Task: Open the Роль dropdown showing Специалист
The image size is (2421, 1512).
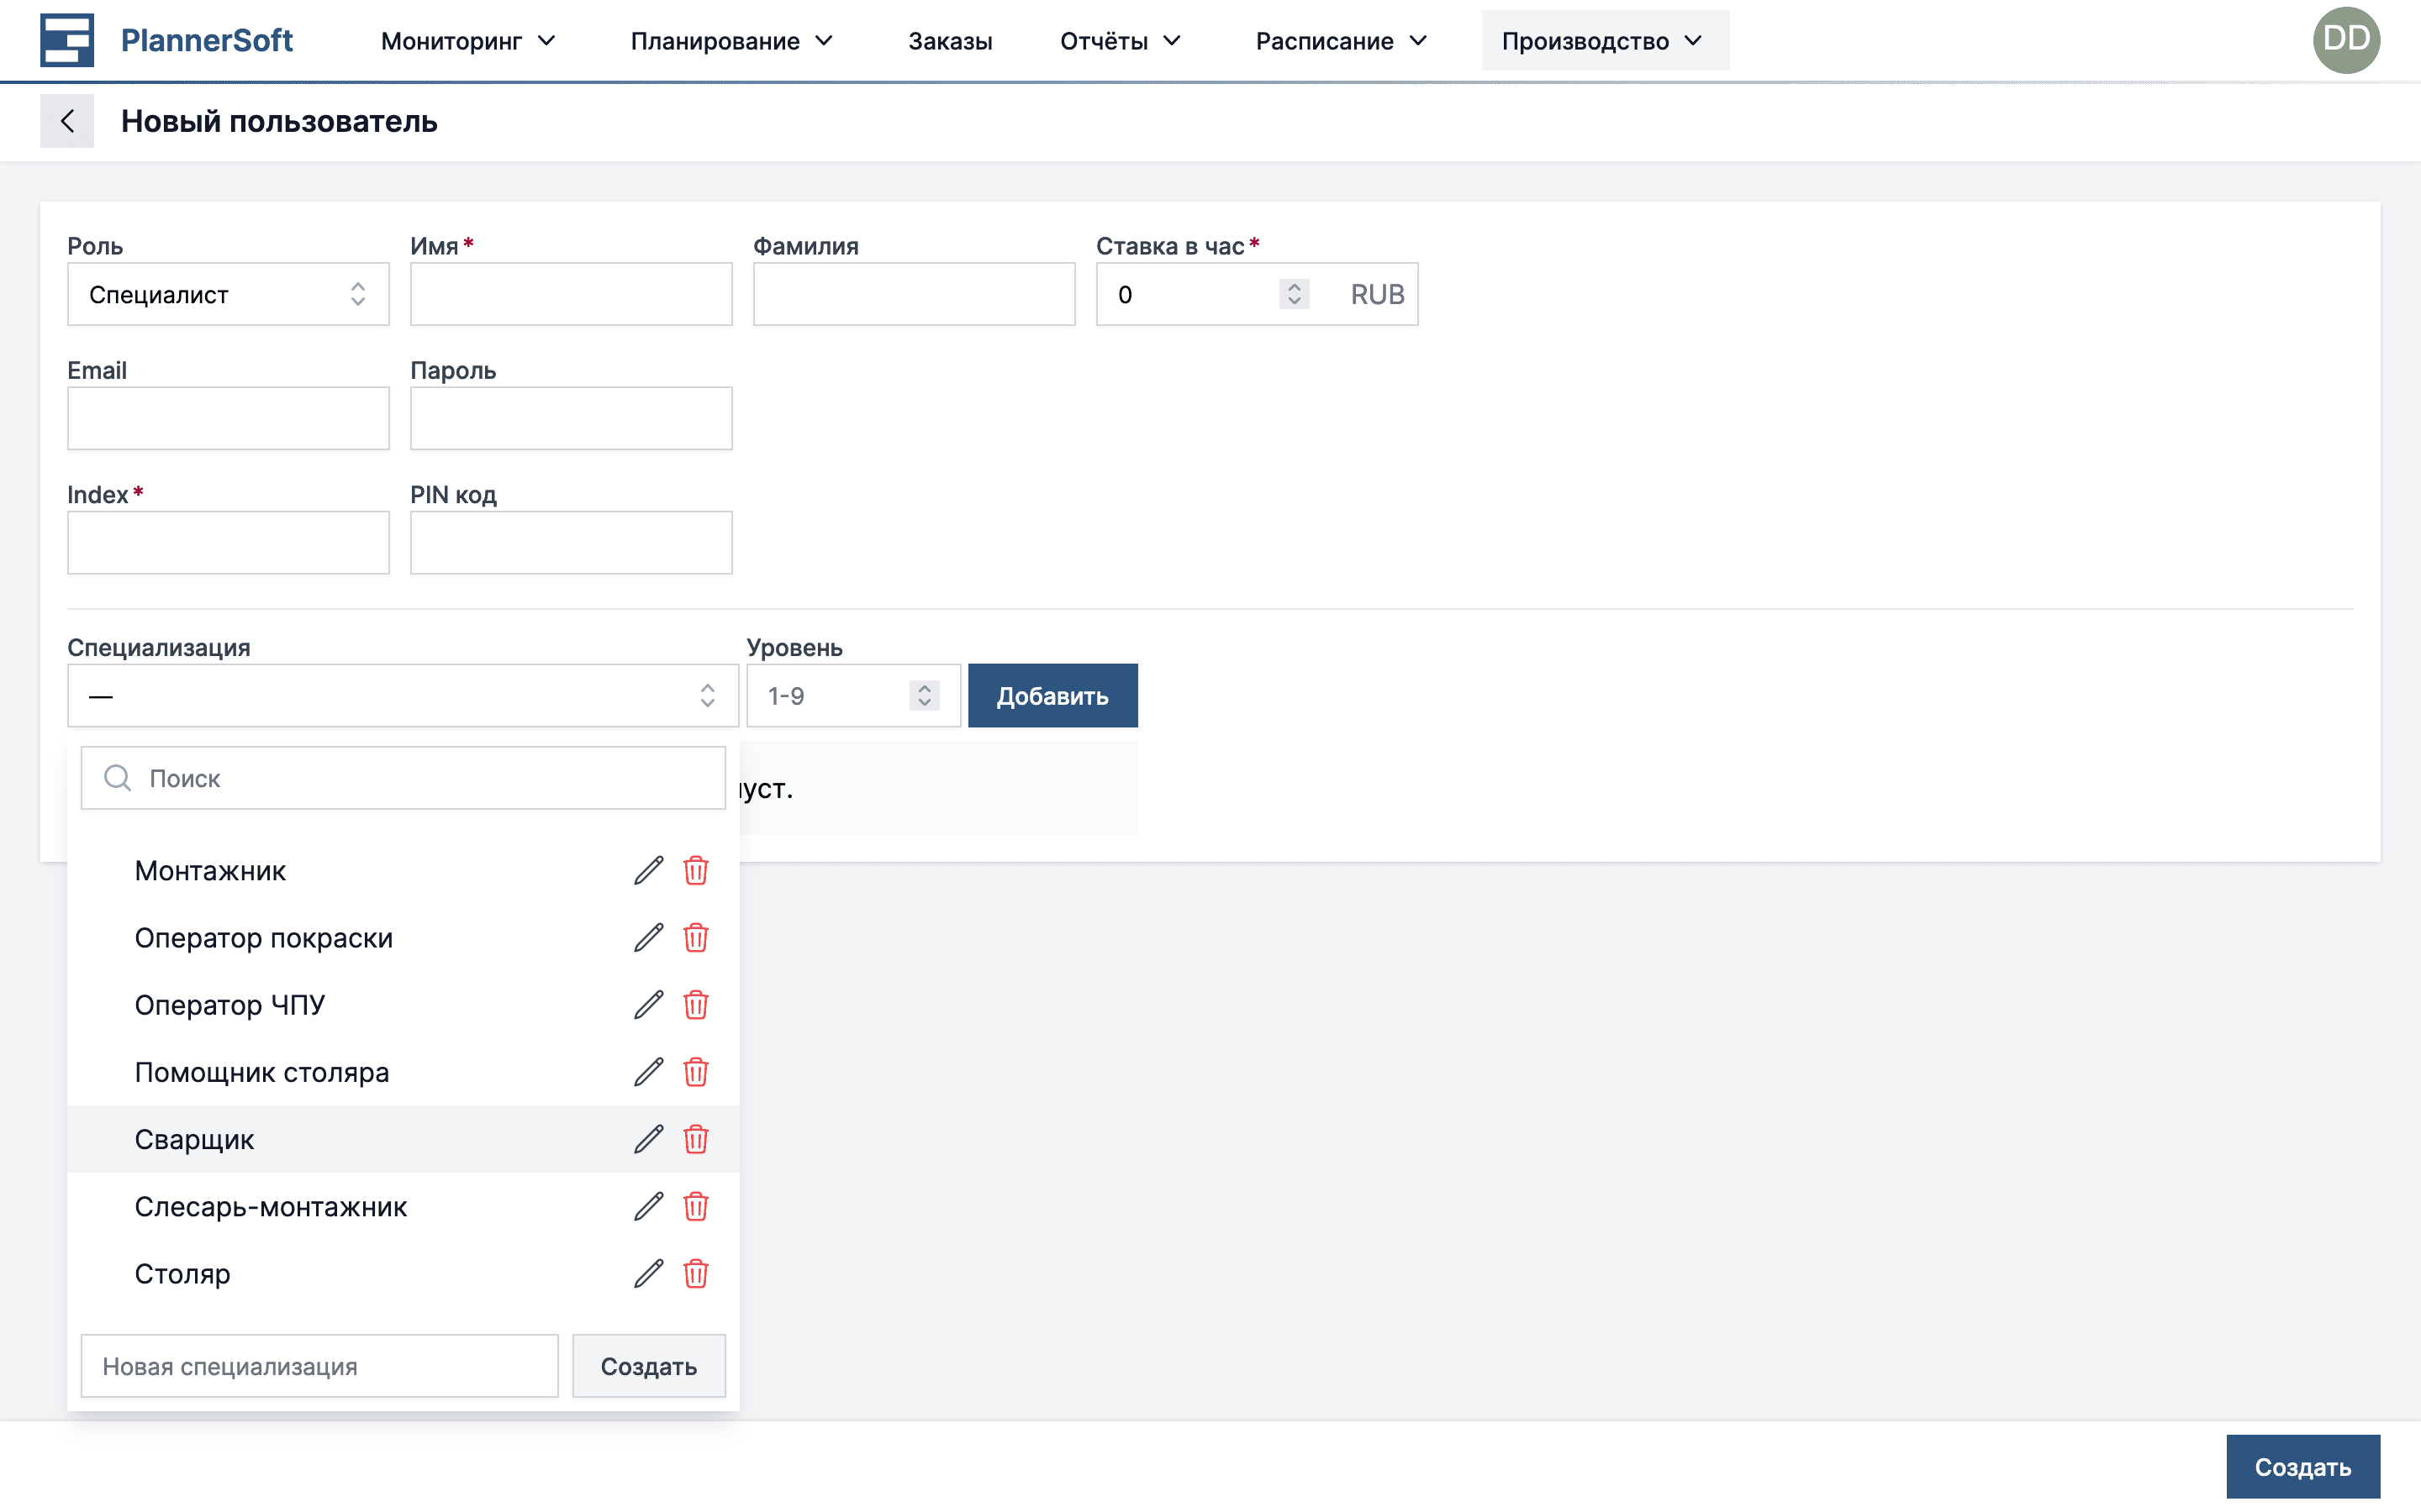Action: pos(228,294)
